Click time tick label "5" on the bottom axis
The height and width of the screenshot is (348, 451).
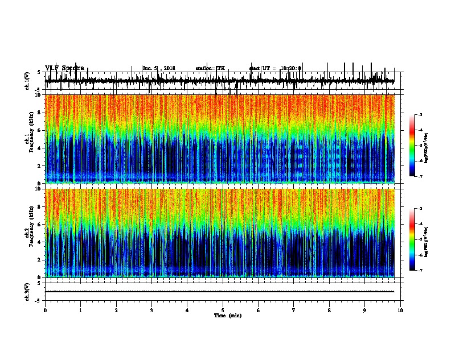pyautogui.click(x=223, y=310)
